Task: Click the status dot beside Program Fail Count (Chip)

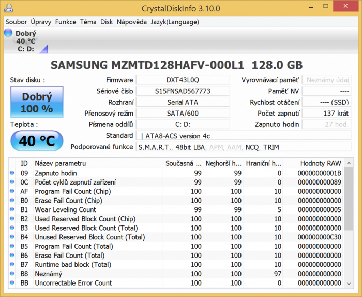Action: [x=12, y=191]
